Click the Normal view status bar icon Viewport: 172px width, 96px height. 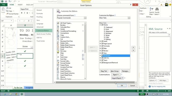pos(138,91)
